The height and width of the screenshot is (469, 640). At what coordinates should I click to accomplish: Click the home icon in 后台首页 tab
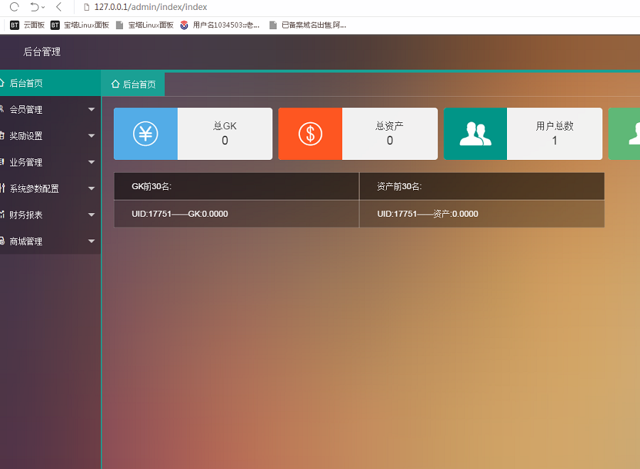click(x=115, y=84)
